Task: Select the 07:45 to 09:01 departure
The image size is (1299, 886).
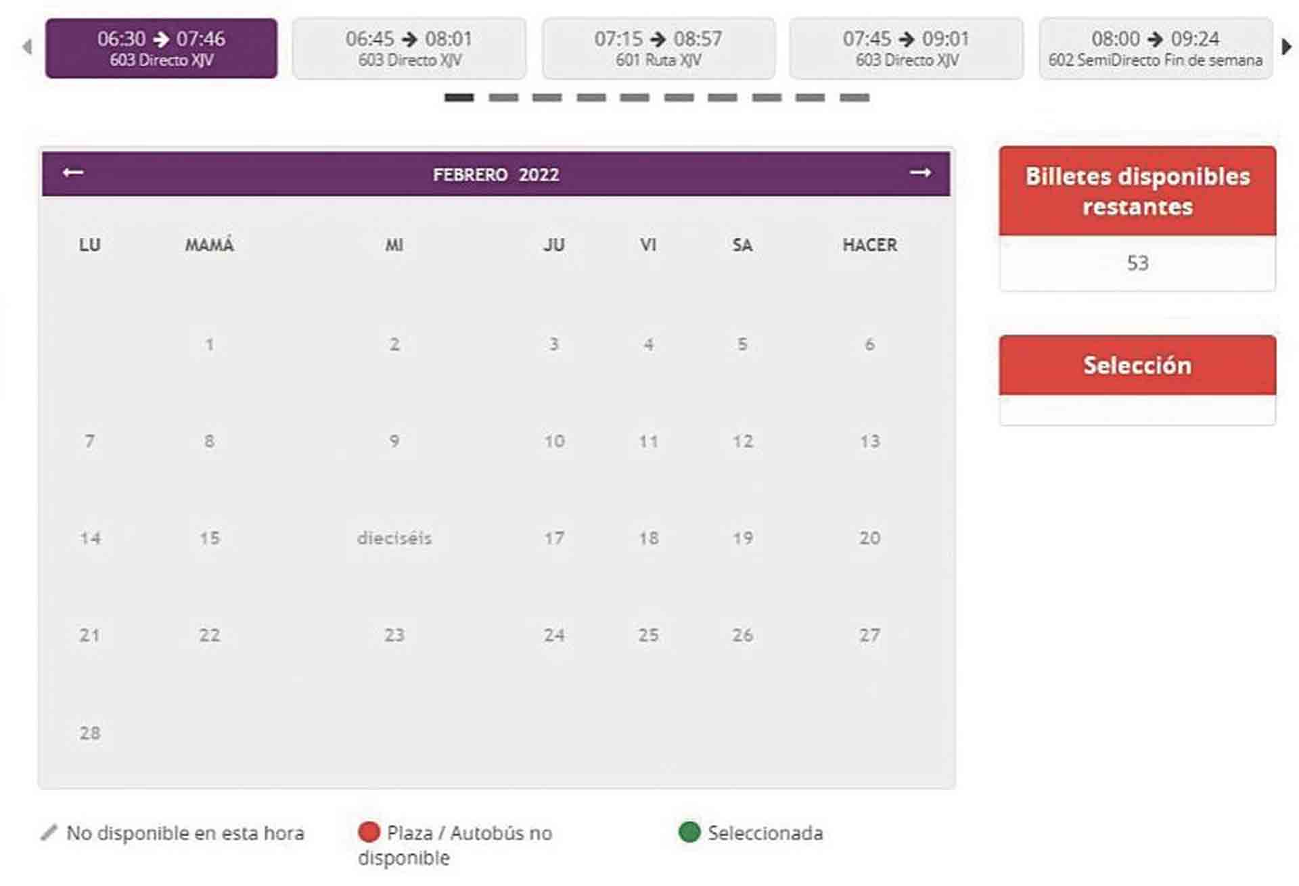Action: [x=906, y=48]
